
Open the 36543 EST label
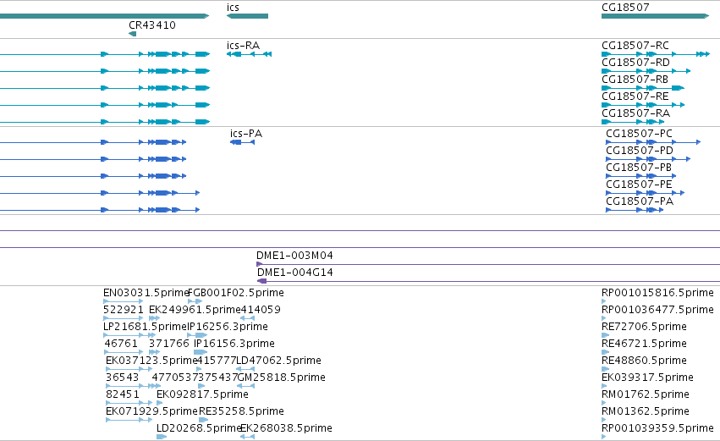click(122, 378)
